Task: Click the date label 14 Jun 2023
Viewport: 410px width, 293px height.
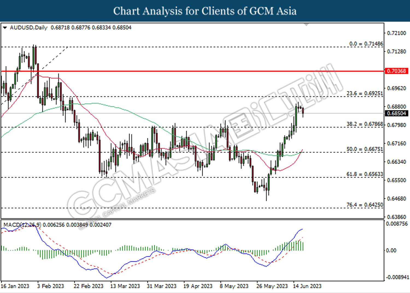Action: 307,286
